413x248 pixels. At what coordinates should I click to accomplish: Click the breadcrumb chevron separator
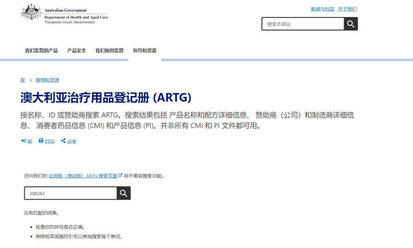pyautogui.click(x=31, y=80)
